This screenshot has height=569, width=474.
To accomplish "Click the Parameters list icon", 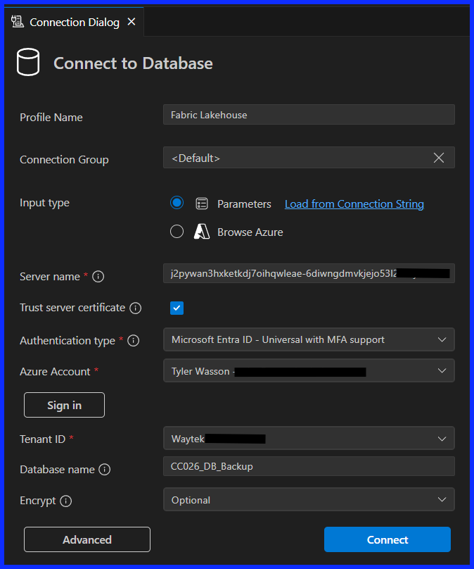I will click(202, 204).
